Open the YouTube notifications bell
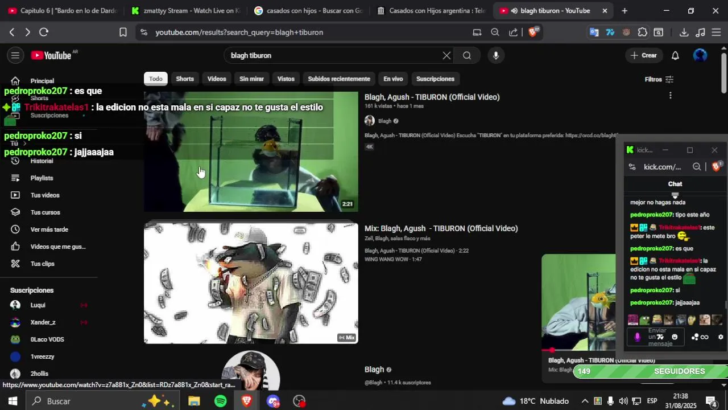 tap(675, 55)
